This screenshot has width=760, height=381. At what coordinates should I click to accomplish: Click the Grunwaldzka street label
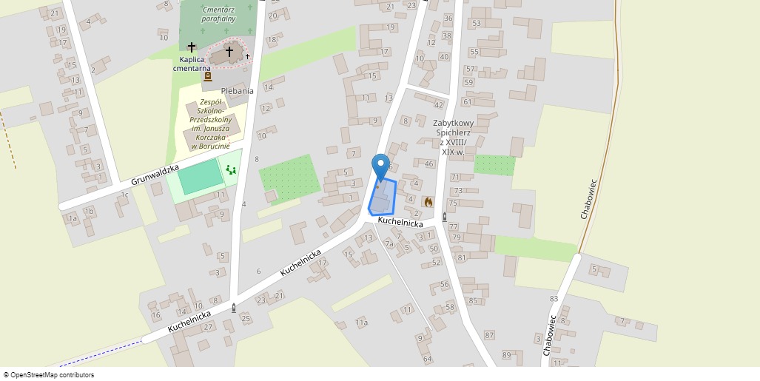point(155,175)
